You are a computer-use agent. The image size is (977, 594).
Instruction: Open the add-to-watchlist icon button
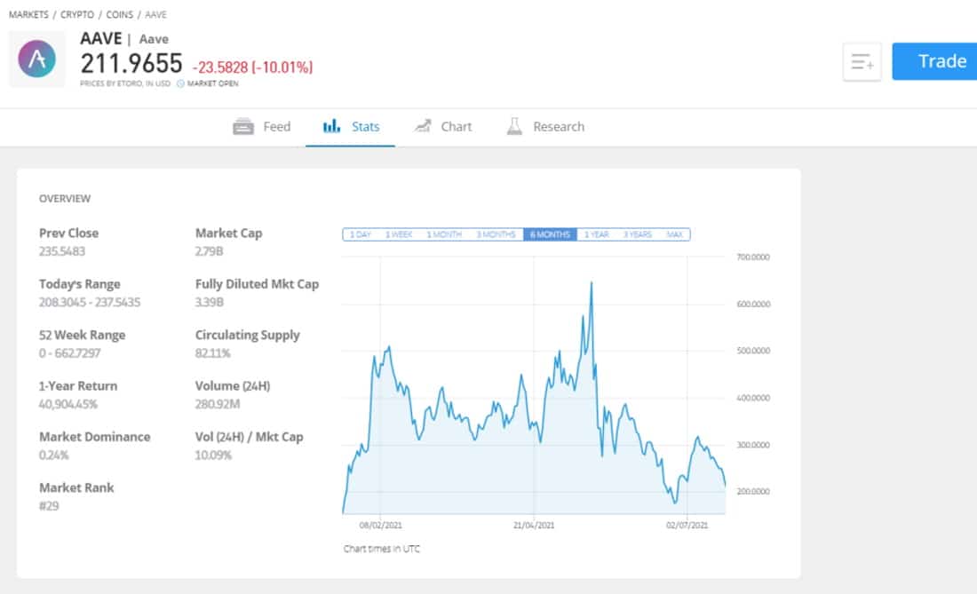862,61
